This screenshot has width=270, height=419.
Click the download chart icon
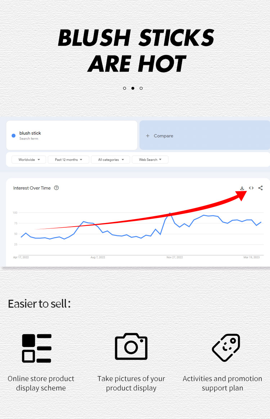click(242, 188)
